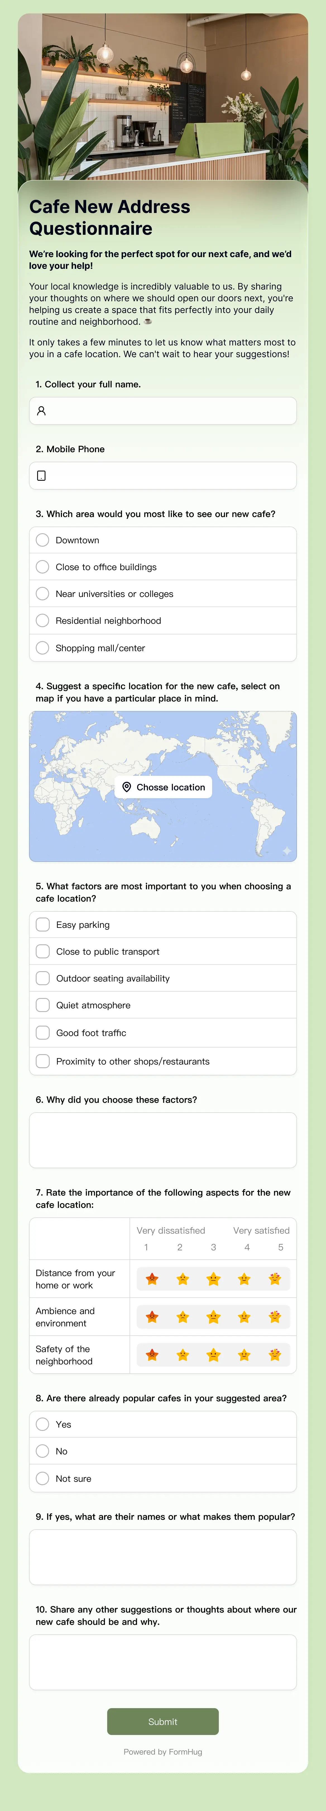326x1811 pixels.
Task: Click the phone icon in Mobile Phone field
Action: pos(42,476)
